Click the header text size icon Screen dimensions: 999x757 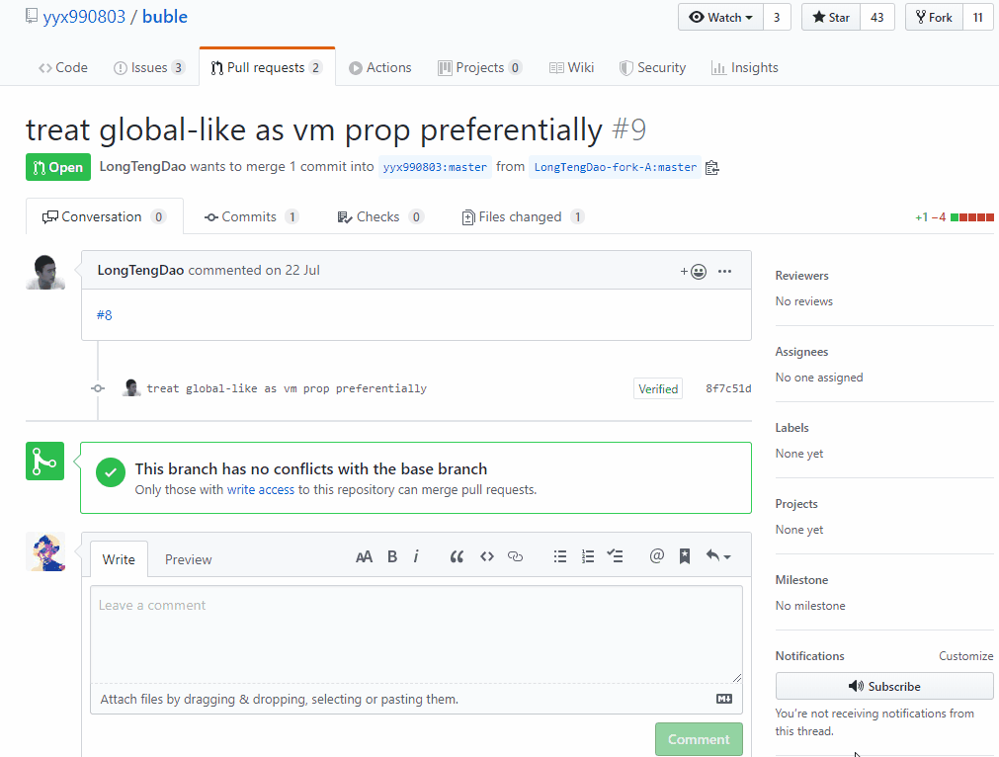[364, 557]
